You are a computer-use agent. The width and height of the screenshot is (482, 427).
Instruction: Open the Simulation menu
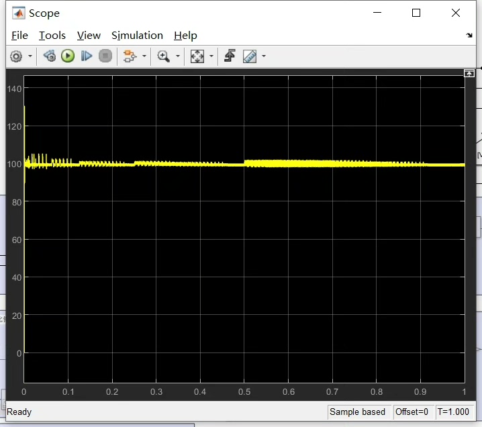(137, 36)
